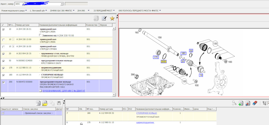Click the eraser icon in order toolbar

[x=255, y=103]
